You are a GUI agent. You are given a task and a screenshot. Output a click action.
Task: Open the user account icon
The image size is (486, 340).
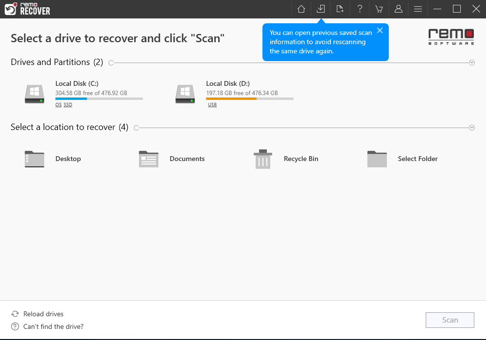click(399, 9)
